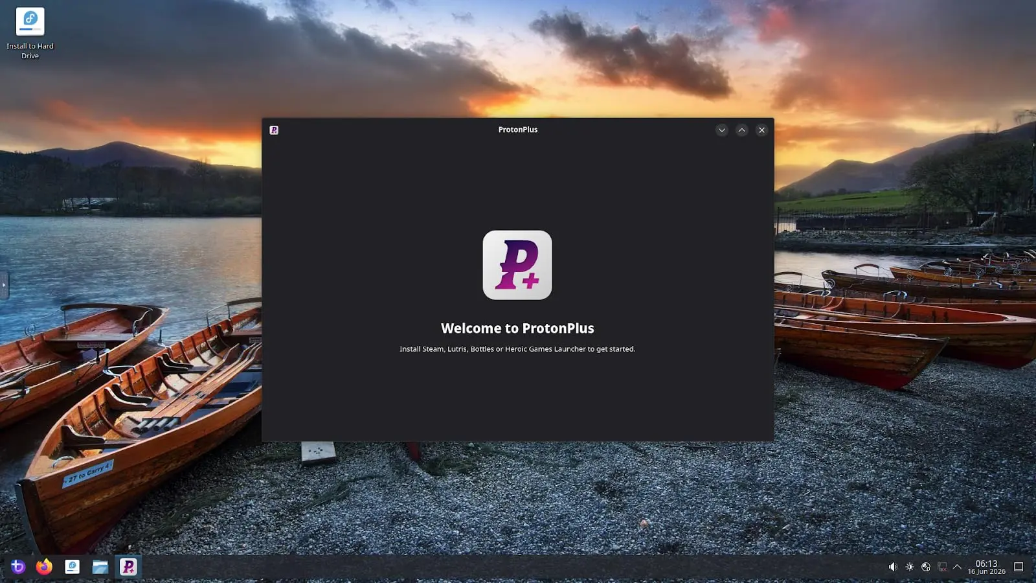Click the Welcome to ProtonPlus heading
This screenshot has height=583, width=1036.
click(x=517, y=328)
